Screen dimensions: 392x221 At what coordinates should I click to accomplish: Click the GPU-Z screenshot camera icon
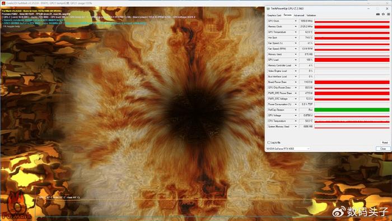click(378, 15)
